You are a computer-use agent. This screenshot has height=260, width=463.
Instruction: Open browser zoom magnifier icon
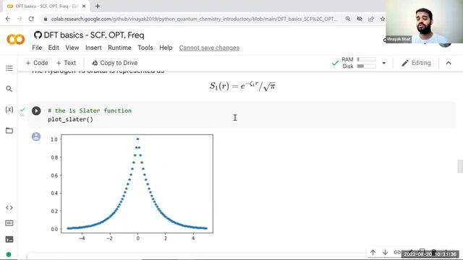348,19
